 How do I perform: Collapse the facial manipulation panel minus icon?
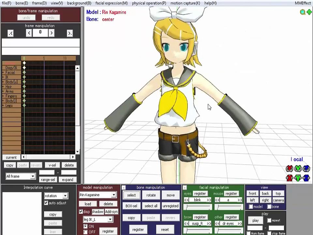coord(185,188)
